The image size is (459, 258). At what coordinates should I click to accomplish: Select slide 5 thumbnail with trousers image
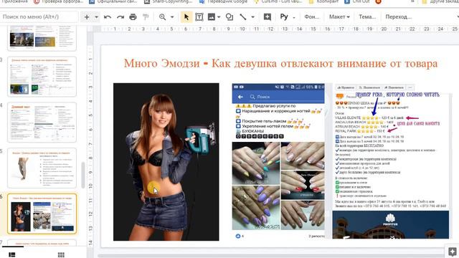pos(42,168)
